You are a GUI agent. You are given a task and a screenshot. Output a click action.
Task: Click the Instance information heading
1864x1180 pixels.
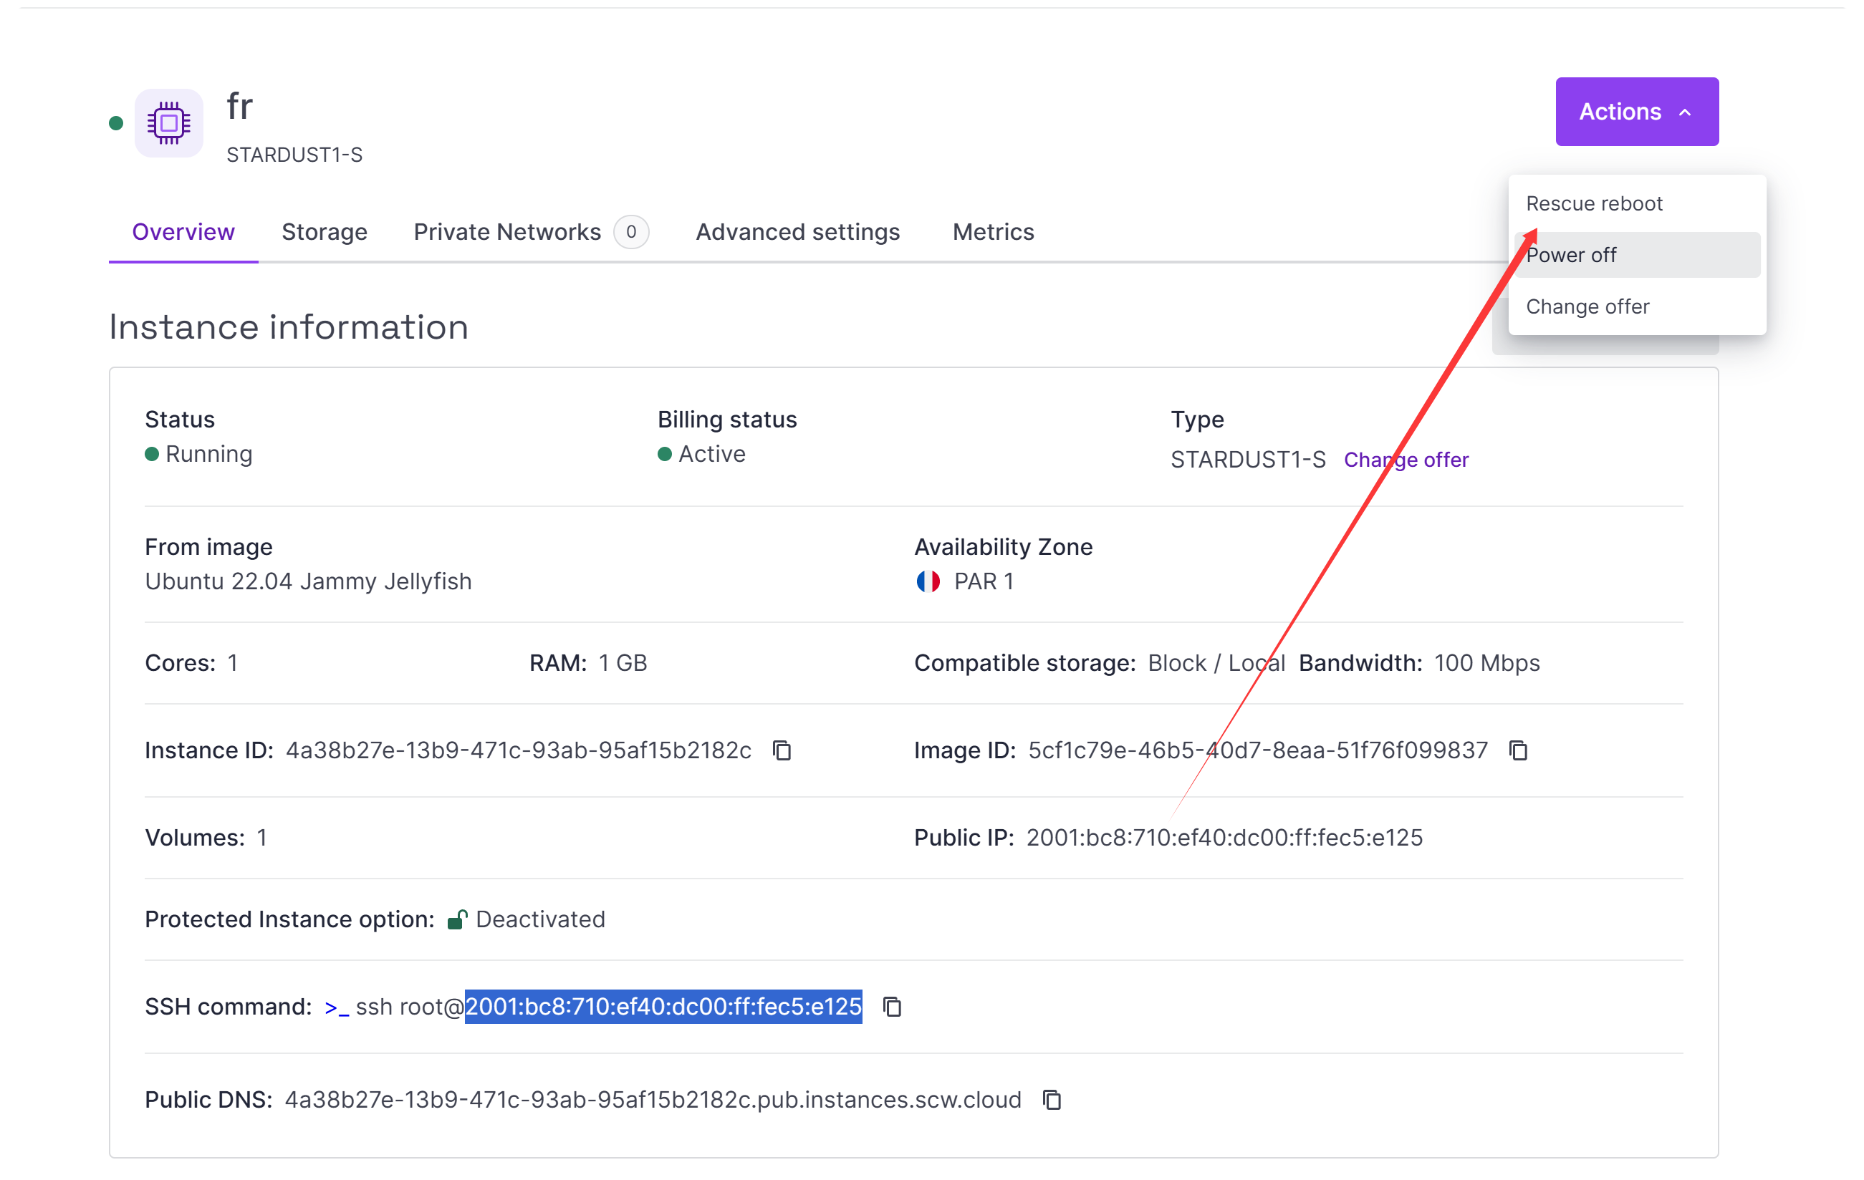click(x=289, y=327)
